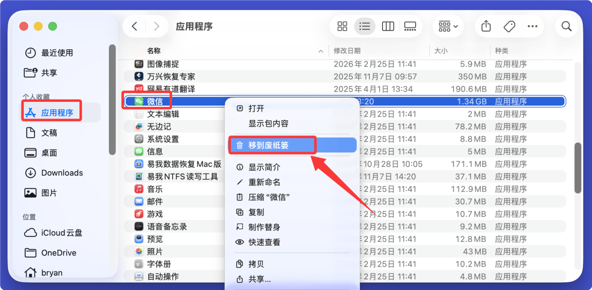Open the Share icon in the toolbar
The height and width of the screenshot is (290, 592).
point(485,26)
